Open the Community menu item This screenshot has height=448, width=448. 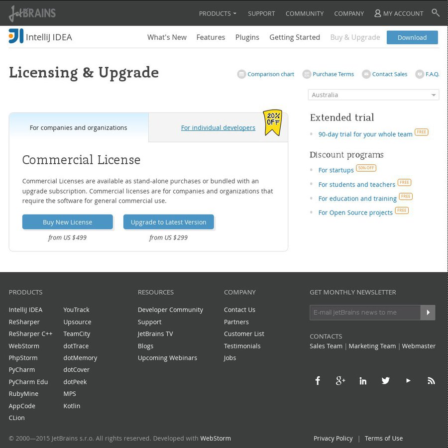305,13
